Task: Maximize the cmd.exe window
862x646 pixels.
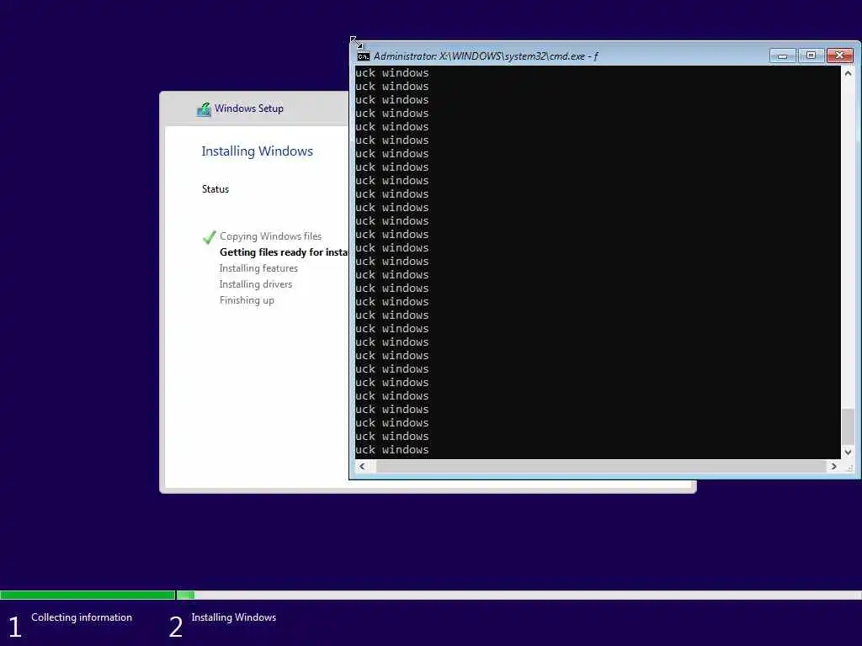Action: 811,56
